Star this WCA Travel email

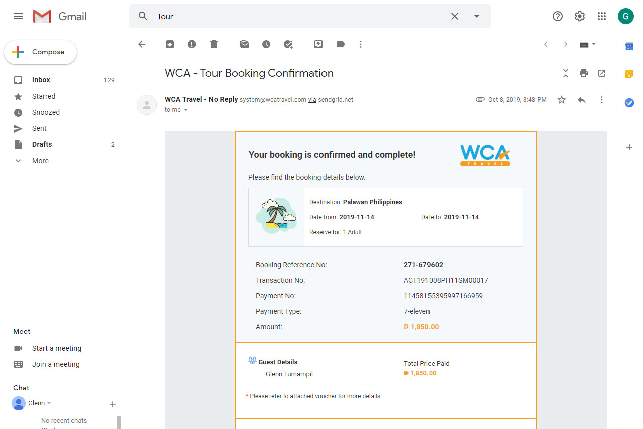(x=562, y=100)
